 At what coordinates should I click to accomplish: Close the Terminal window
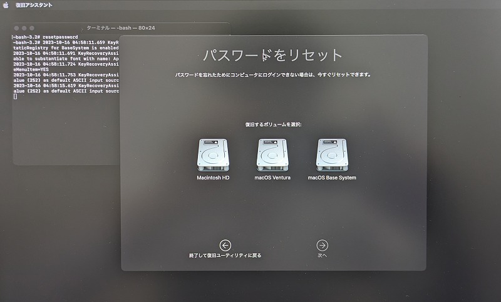pos(17,28)
